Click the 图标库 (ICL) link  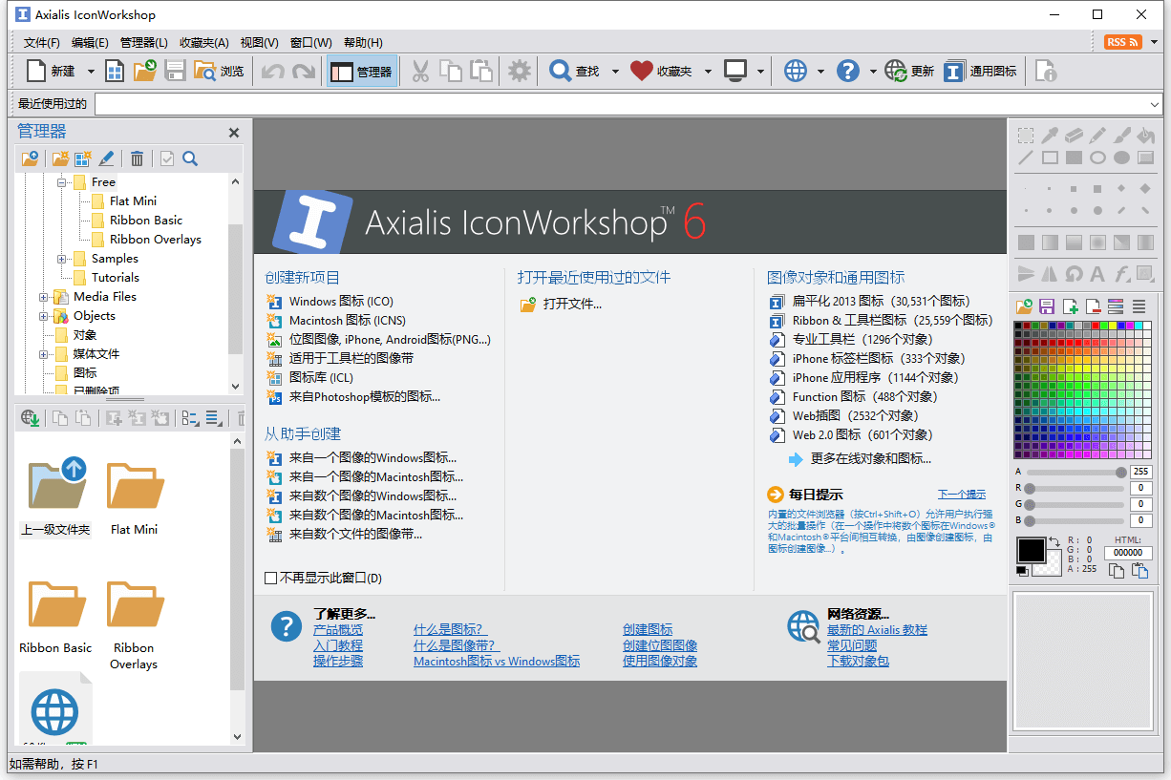(321, 377)
